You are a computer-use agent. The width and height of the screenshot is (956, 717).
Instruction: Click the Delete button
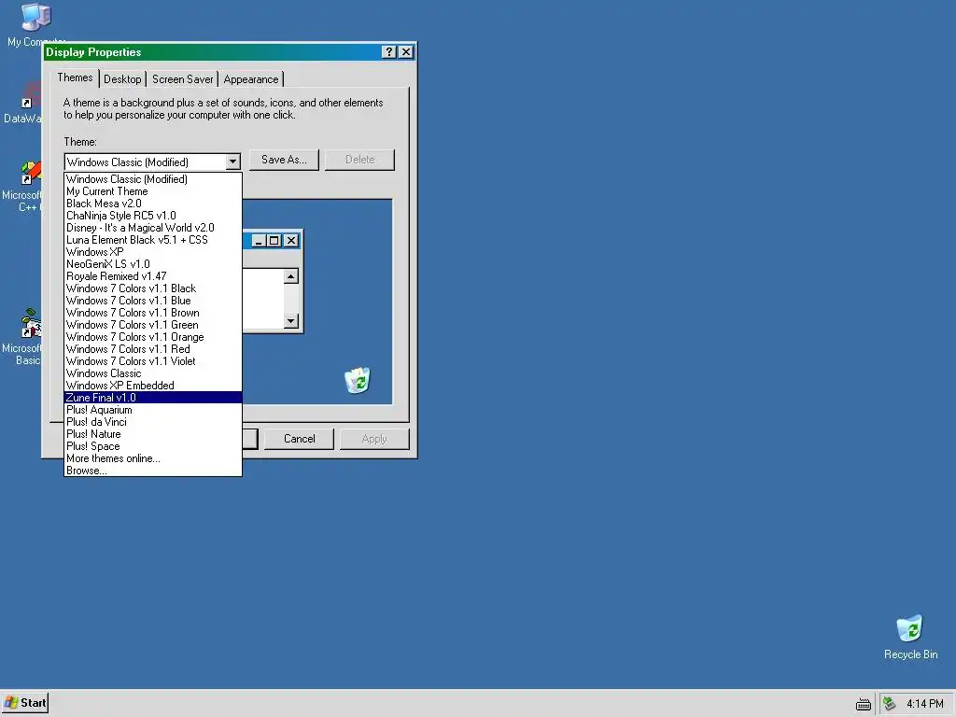point(359,160)
